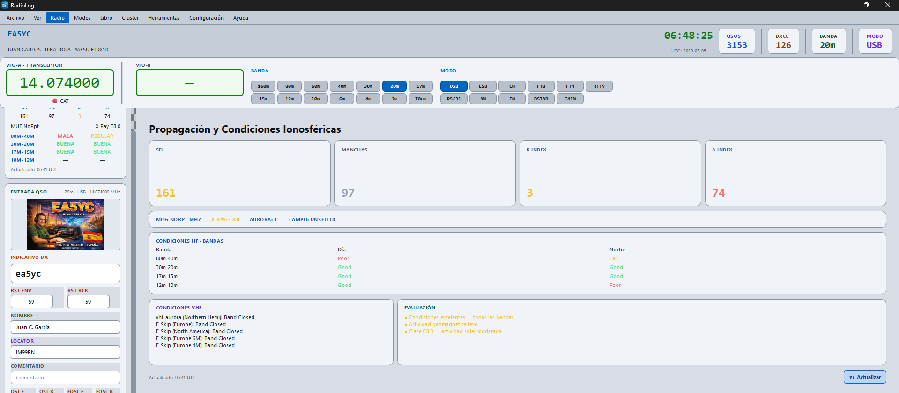Select the 40m band button
The width and height of the screenshot is (899, 393).
(342, 86)
